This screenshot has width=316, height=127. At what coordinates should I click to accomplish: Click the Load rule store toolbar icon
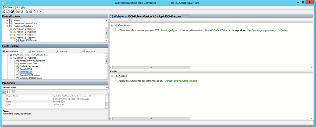click(4, 11)
